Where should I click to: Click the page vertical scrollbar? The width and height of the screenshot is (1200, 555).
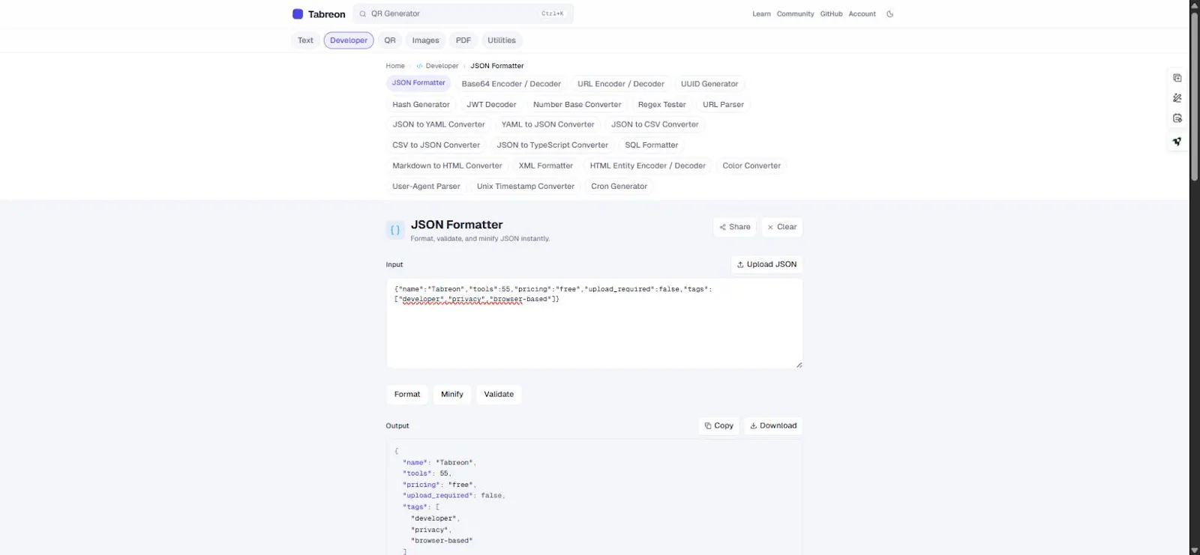coord(1195,96)
